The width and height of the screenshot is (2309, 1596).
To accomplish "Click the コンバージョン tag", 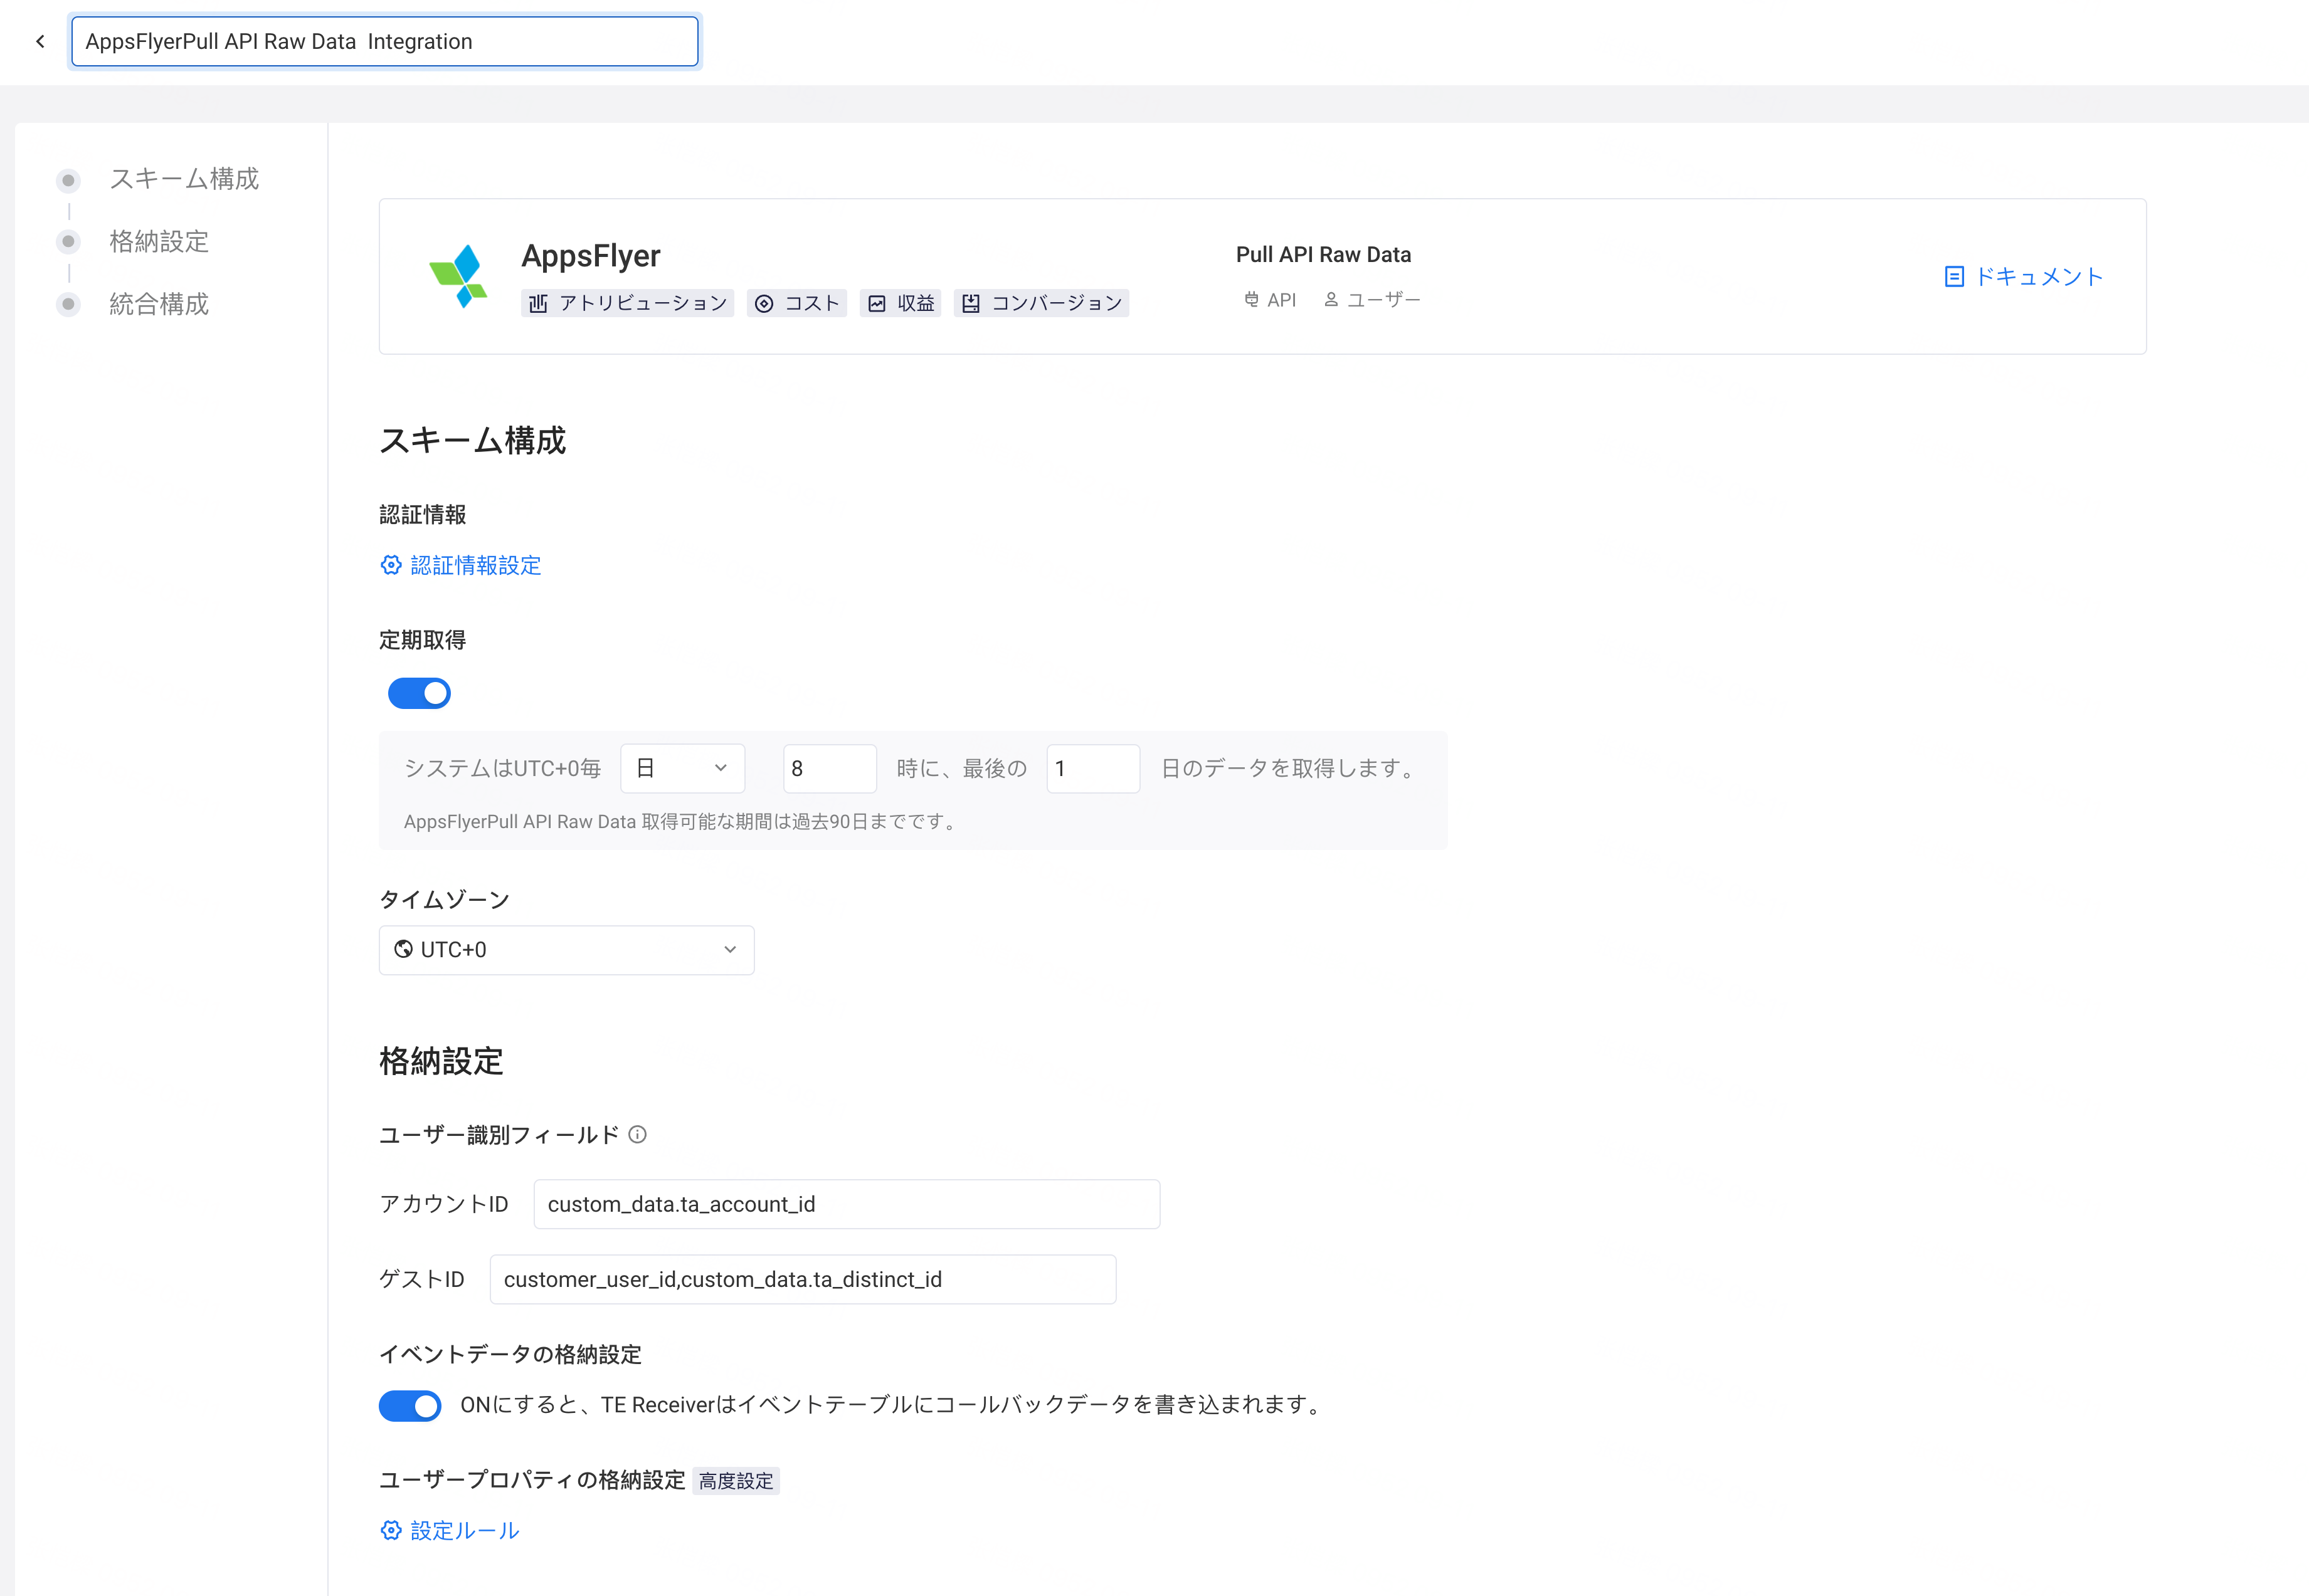I will [1042, 303].
